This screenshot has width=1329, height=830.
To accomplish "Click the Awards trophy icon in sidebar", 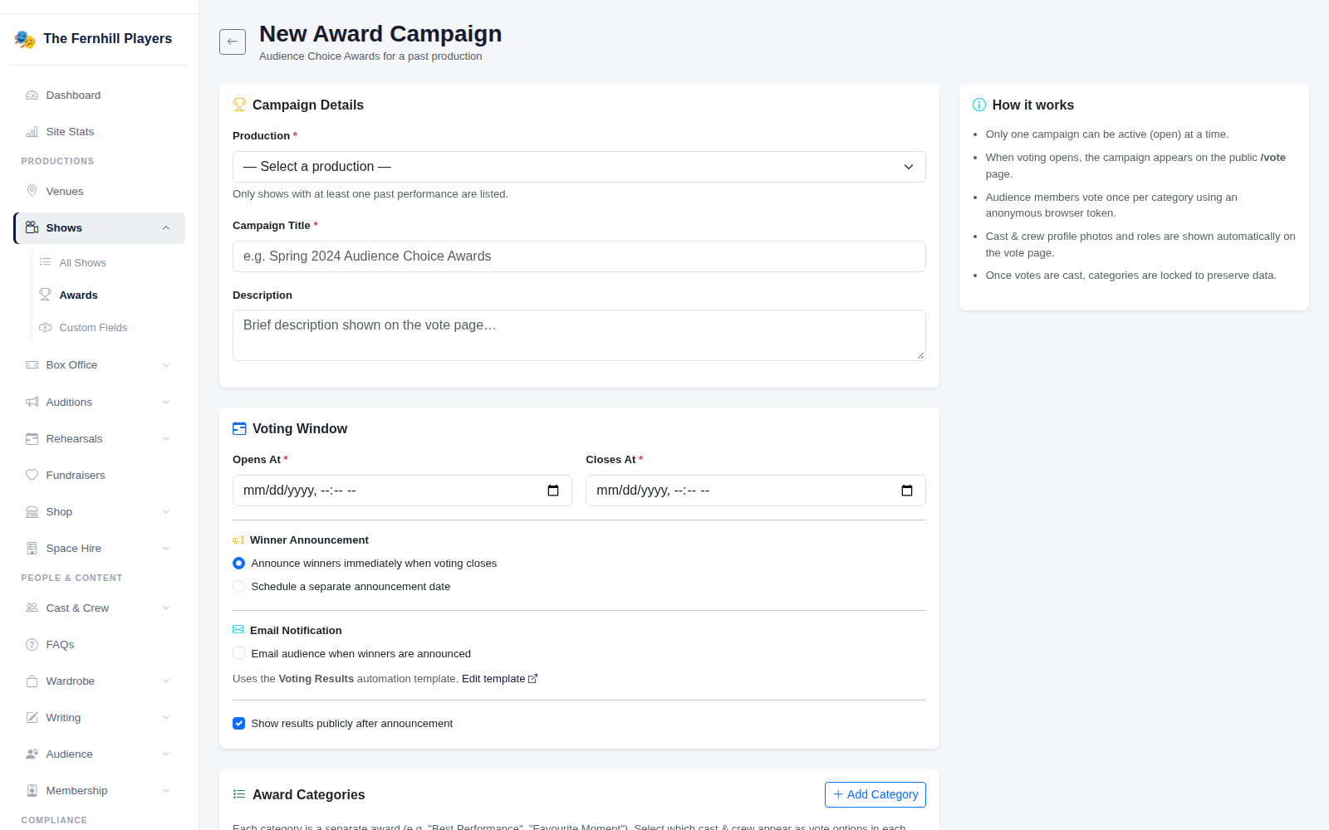I will (x=45, y=295).
